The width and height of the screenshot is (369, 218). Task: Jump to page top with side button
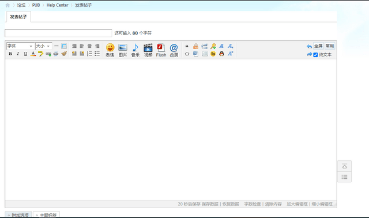pyautogui.click(x=345, y=166)
